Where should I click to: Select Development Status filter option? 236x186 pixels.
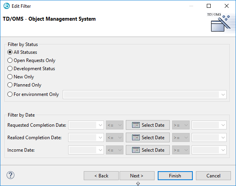point(10,69)
